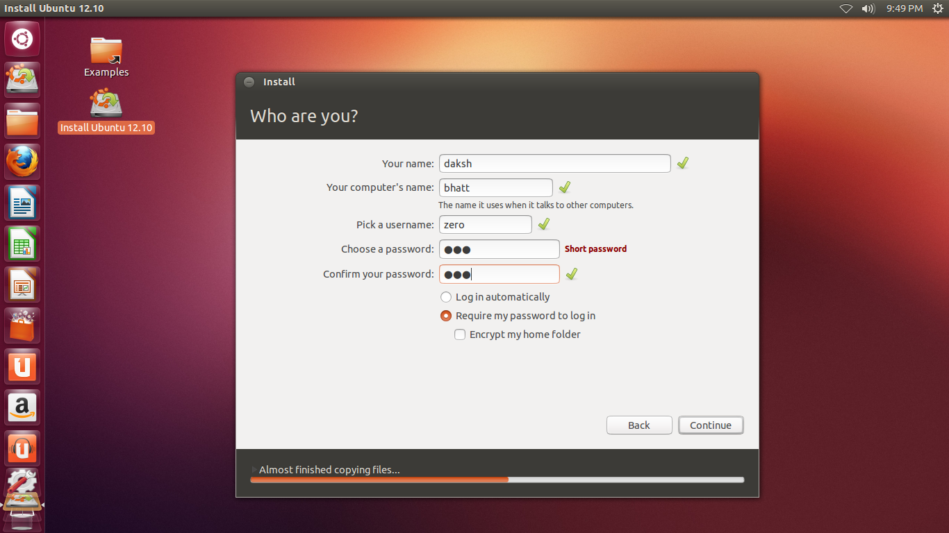The width and height of the screenshot is (949, 533).
Task: Open the sound volume indicator
Action: click(868, 8)
